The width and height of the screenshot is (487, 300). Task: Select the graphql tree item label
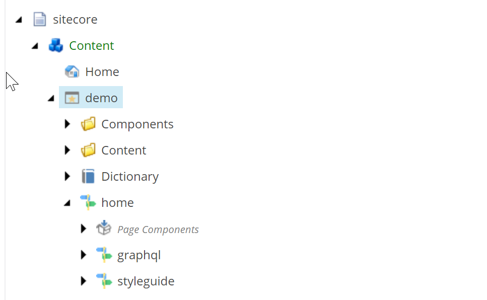click(x=139, y=255)
